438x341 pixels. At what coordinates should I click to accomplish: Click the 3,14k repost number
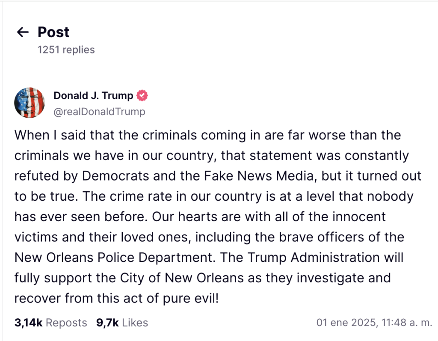[28, 323]
